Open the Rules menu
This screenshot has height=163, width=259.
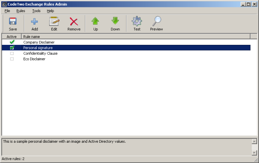tap(21, 11)
